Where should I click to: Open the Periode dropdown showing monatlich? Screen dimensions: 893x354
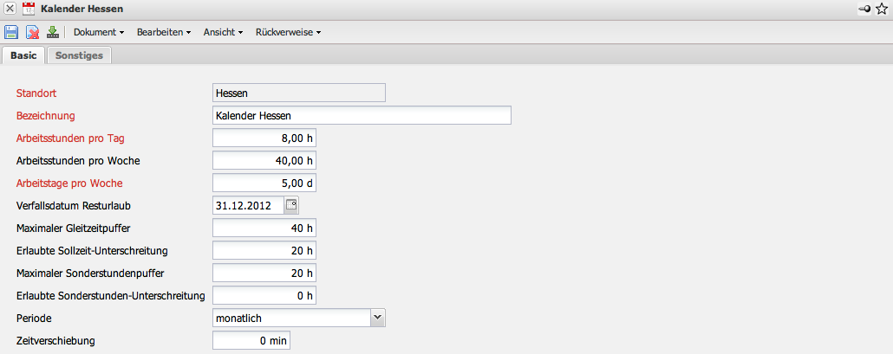tap(377, 318)
